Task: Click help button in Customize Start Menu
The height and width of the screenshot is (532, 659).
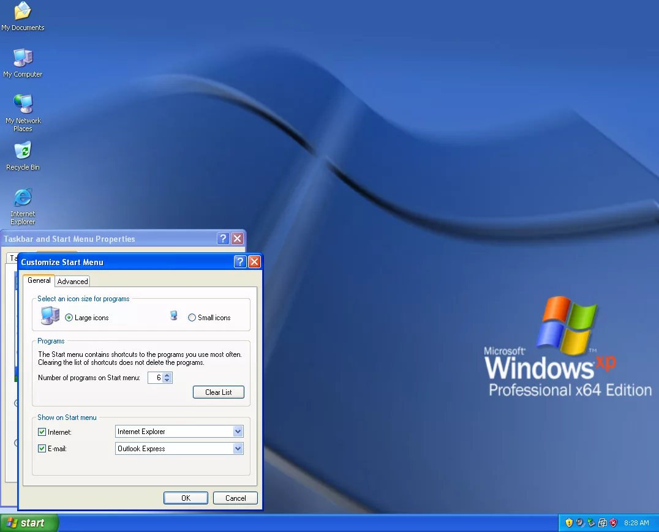Action: [240, 262]
